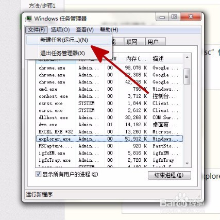Click the process list scroll up arrow
Viewport: 220px width, 220px height.
(x=187, y=58)
